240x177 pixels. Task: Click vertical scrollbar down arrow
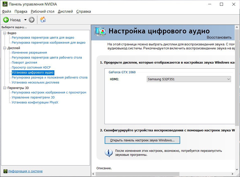(237, 169)
